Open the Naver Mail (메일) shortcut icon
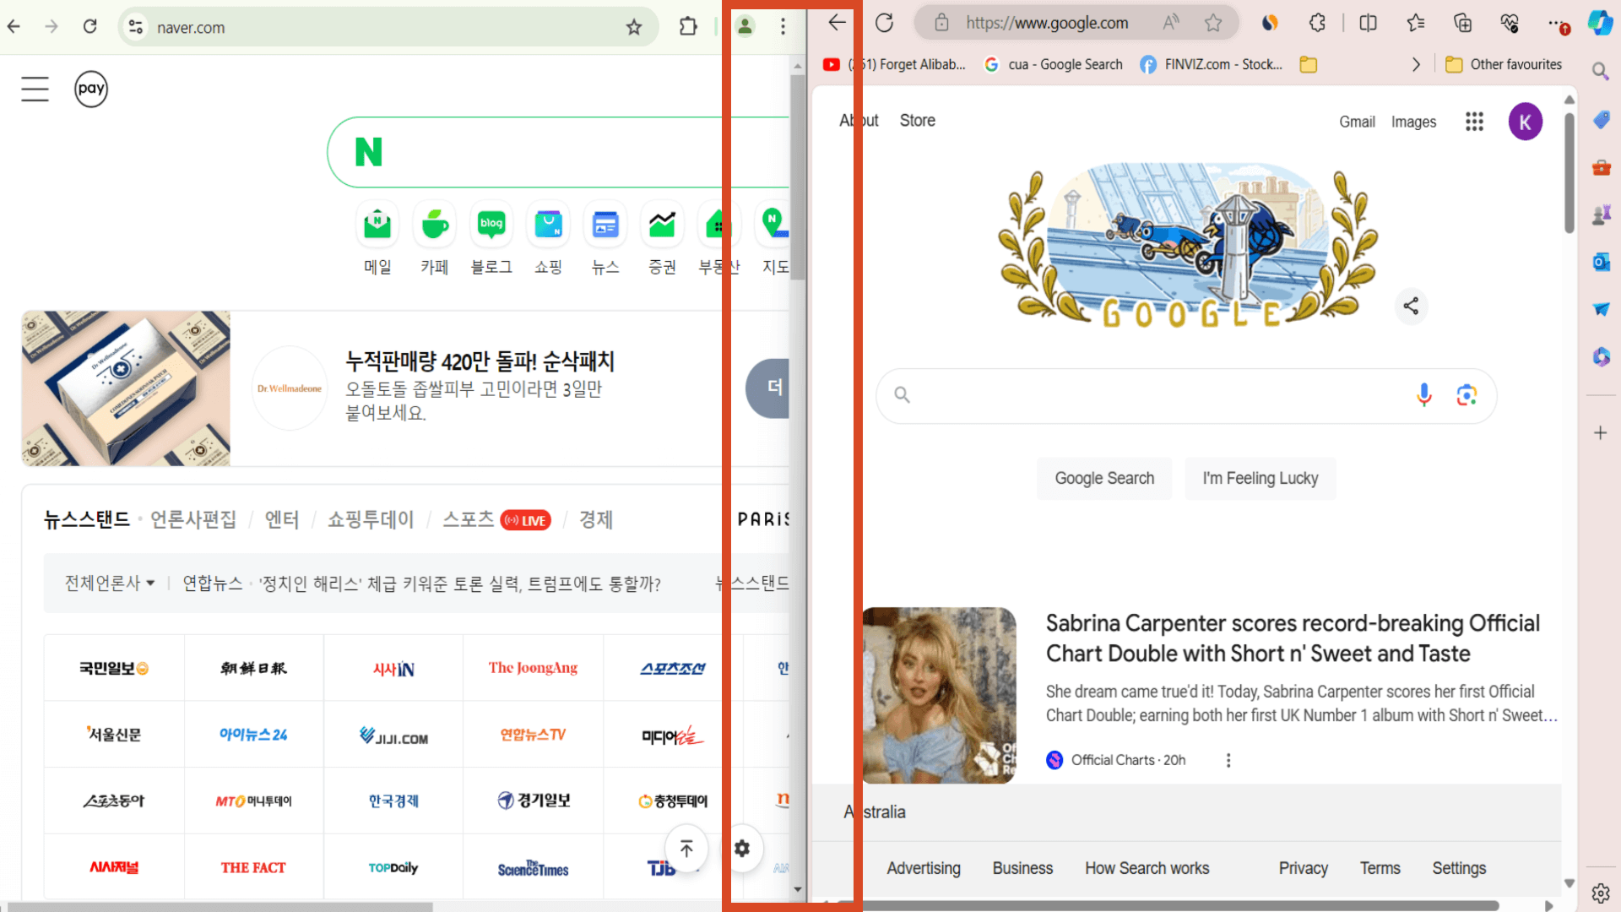 pyautogui.click(x=377, y=225)
